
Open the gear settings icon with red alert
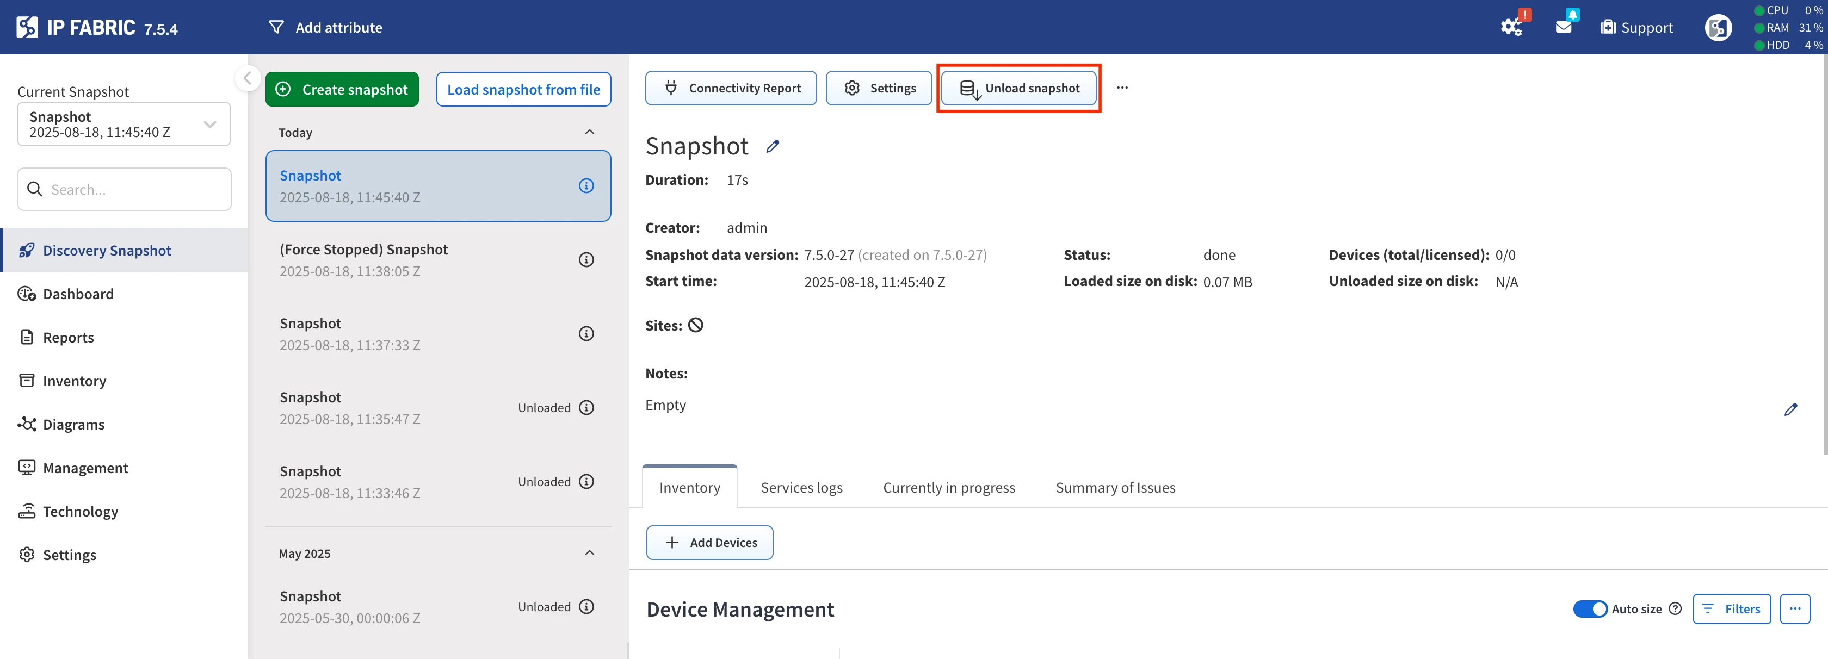tap(1511, 27)
